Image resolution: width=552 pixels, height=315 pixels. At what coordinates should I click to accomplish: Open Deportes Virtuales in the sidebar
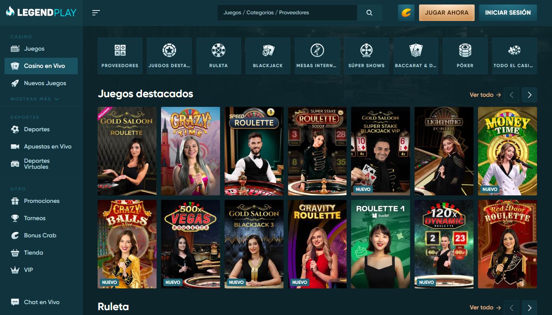tap(41, 164)
